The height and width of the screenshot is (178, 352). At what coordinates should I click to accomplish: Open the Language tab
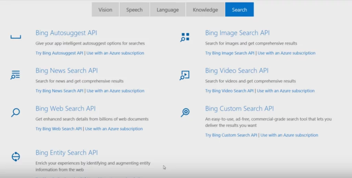tap(168, 10)
